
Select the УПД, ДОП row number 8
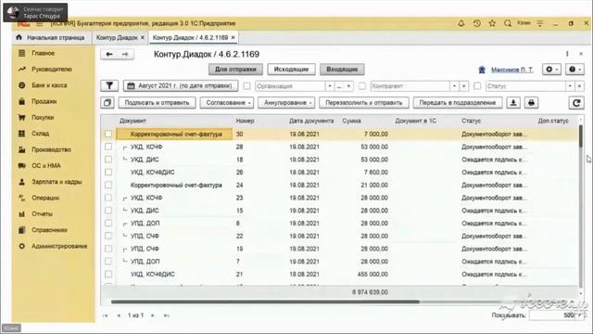pos(340,223)
